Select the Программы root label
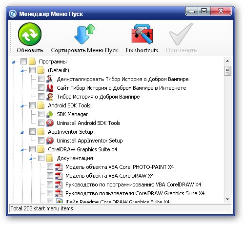Viewport: 244px width, 225px height. [53, 62]
